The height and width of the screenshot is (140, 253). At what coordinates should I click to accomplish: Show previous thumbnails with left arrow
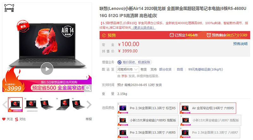[x=5, y=105]
